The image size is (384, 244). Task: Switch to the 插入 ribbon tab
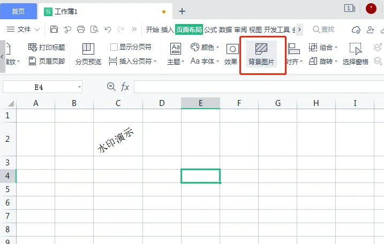click(x=167, y=29)
